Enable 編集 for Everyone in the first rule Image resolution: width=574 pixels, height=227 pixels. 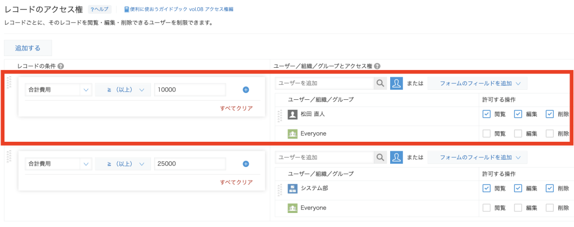click(x=518, y=133)
